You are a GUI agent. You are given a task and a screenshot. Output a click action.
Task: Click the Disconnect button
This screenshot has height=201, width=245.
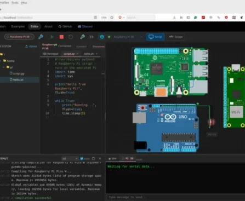[99, 47]
